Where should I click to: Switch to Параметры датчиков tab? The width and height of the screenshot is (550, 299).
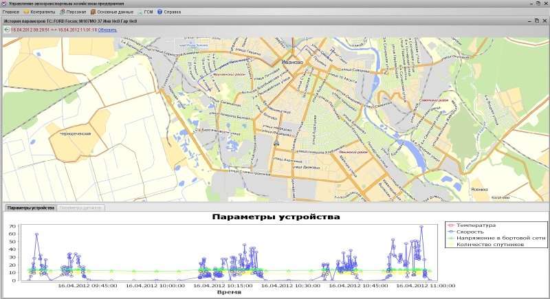coord(81,207)
